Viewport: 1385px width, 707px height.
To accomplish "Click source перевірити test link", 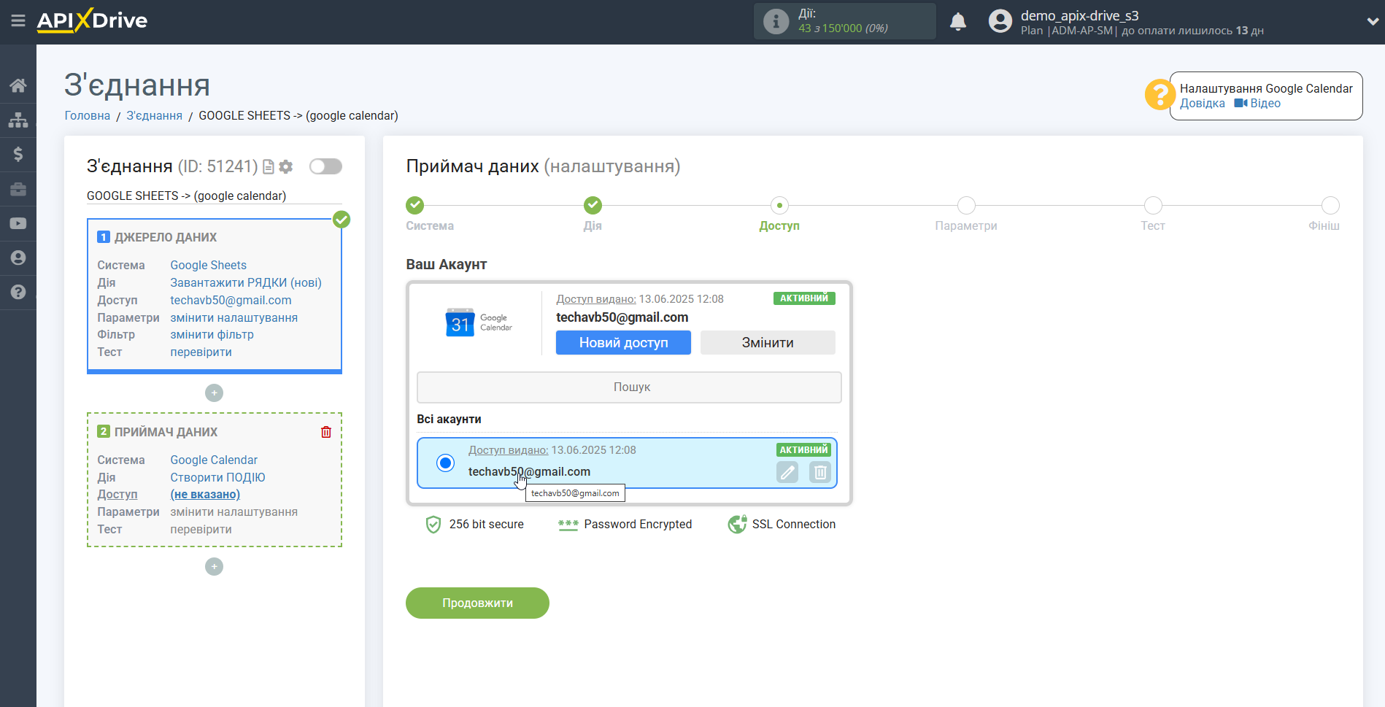I will click(x=201, y=352).
